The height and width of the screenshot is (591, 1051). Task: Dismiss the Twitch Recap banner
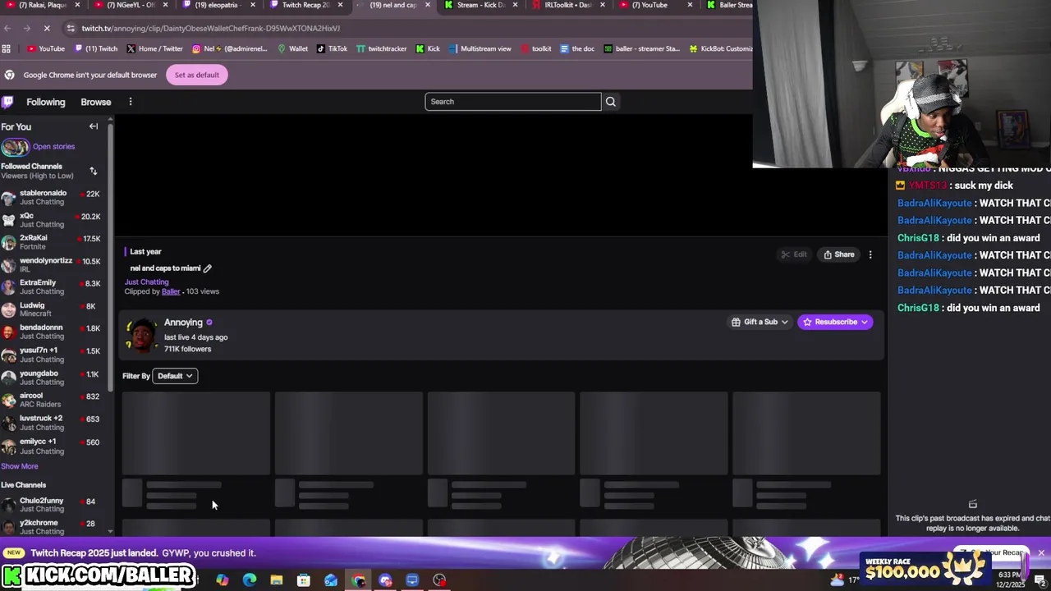coord(1041,553)
